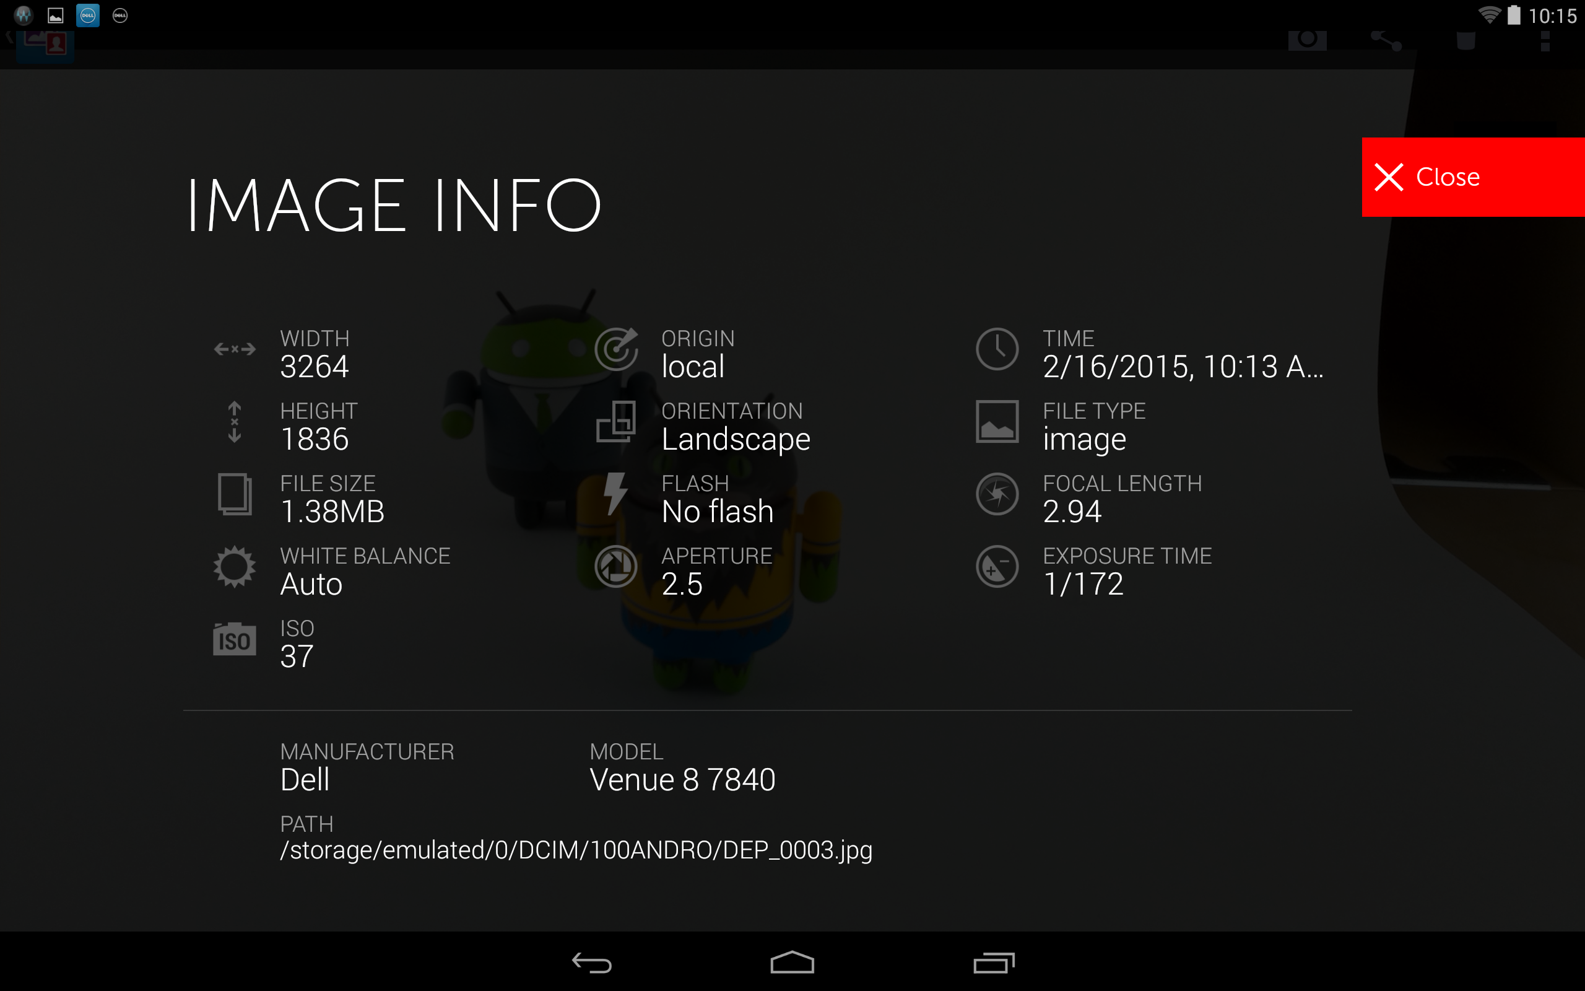This screenshot has width=1585, height=991.
Task: Tap the file size page icon
Action: 234,494
